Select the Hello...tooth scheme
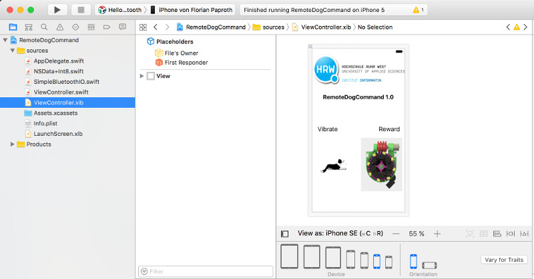Screen dimensions: 534x279 pyautogui.click(x=120, y=10)
